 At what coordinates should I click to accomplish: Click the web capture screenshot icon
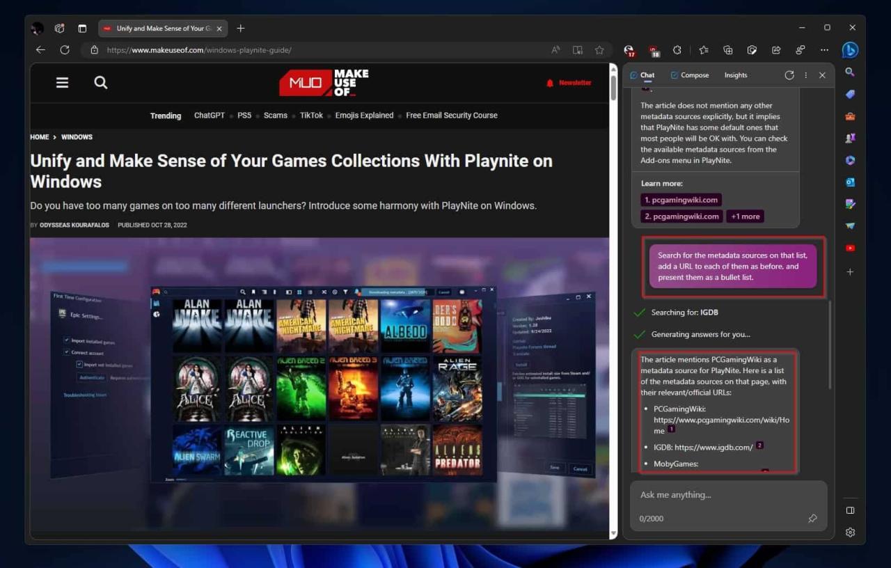pyautogui.click(x=752, y=50)
